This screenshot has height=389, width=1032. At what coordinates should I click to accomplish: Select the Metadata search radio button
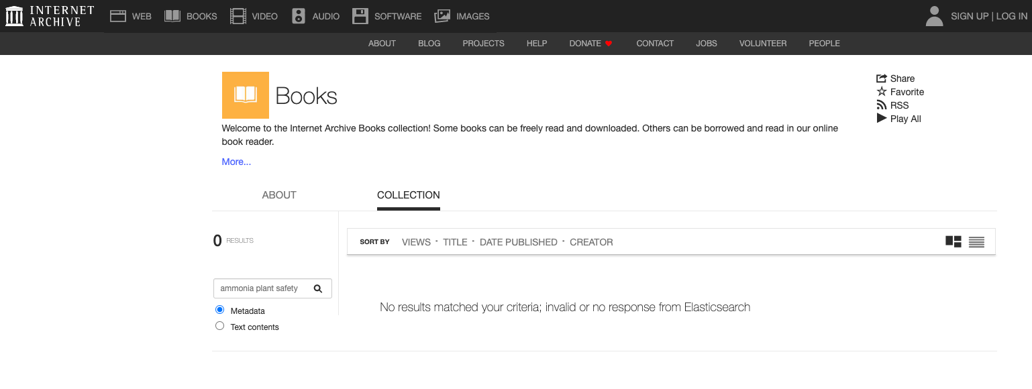(x=219, y=310)
